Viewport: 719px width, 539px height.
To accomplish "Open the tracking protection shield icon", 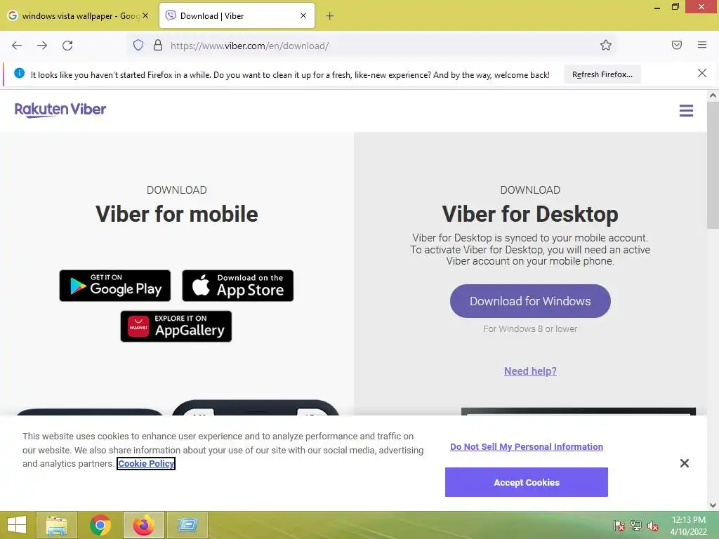I will [138, 45].
